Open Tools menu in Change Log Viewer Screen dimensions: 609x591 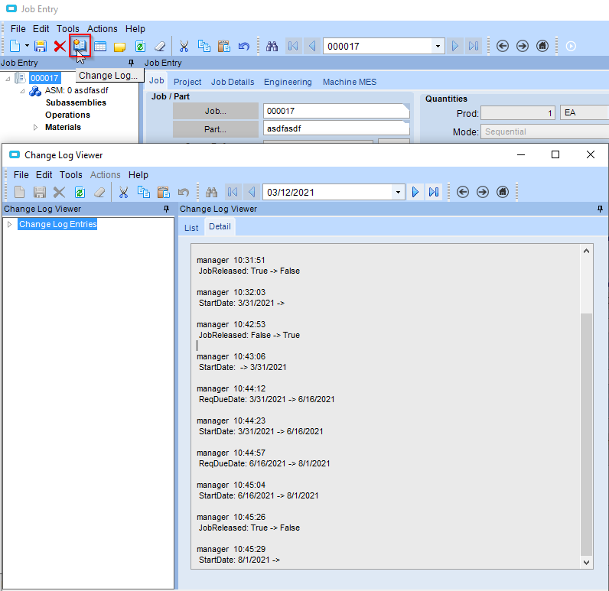[x=70, y=175]
